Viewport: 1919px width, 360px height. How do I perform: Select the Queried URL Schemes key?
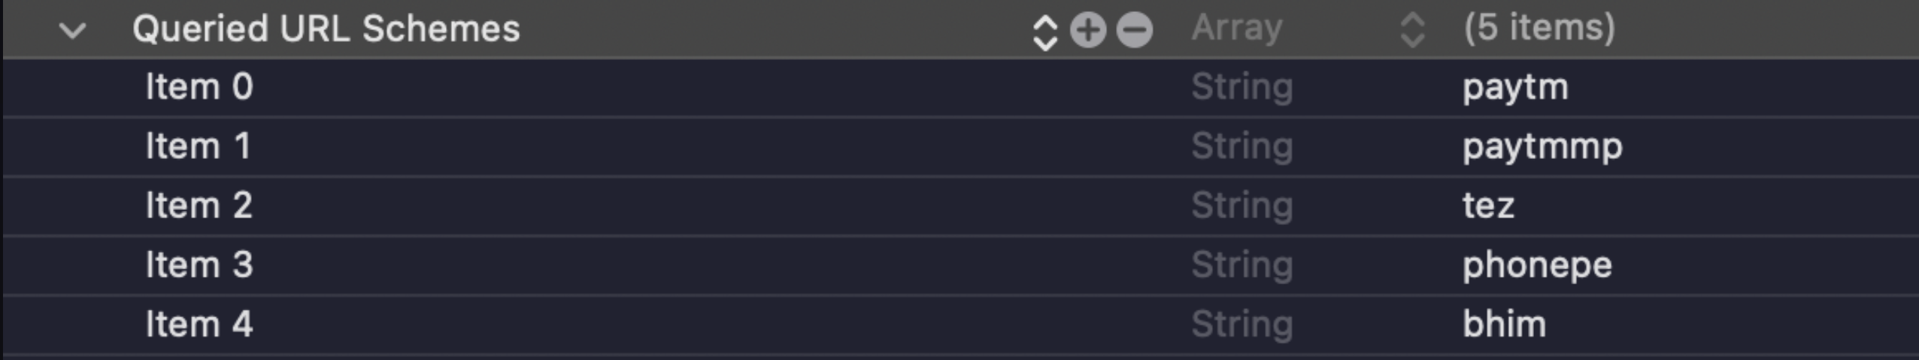click(x=326, y=29)
